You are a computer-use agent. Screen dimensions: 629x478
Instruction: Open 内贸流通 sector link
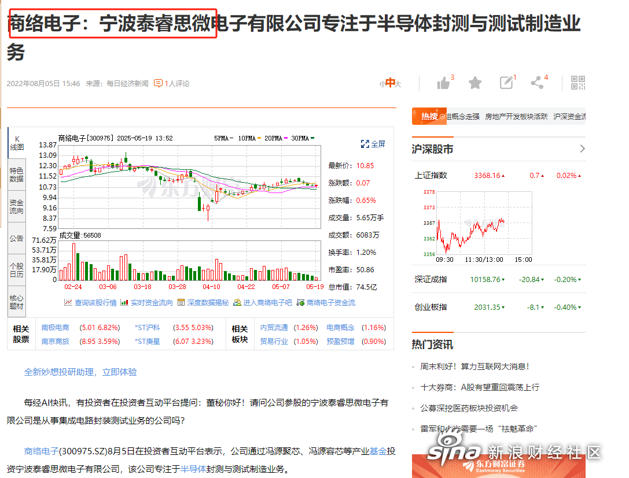(x=274, y=328)
